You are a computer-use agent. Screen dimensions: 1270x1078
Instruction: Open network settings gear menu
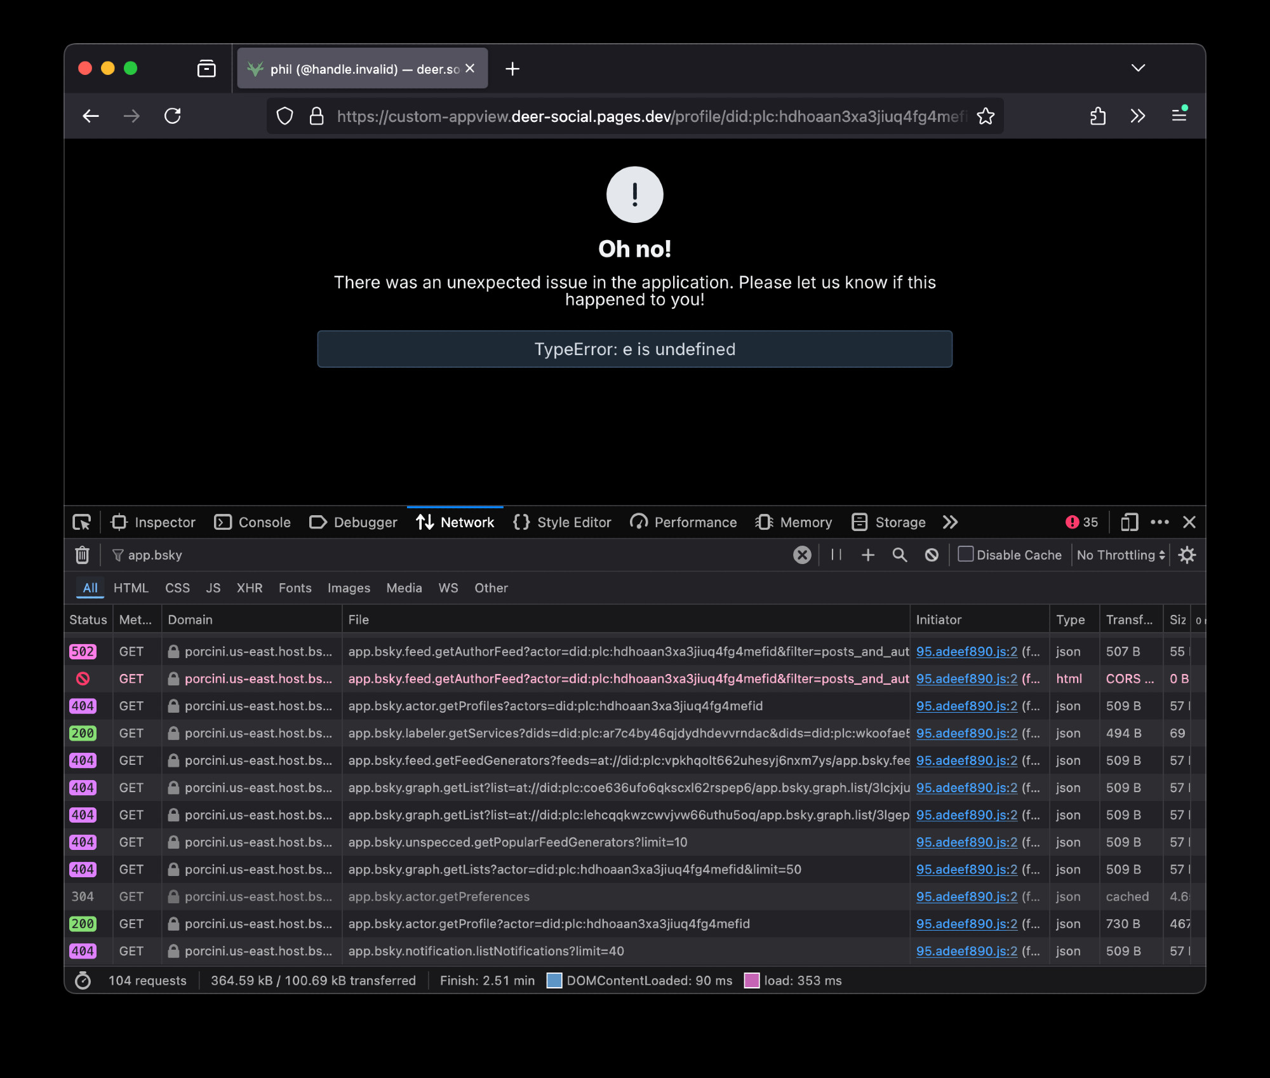pyautogui.click(x=1187, y=555)
